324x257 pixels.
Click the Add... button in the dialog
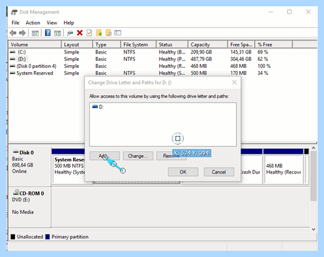(x=105, y=156)
